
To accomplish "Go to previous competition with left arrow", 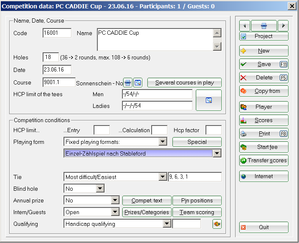I will pyautogui.click(x=244, y=26).
